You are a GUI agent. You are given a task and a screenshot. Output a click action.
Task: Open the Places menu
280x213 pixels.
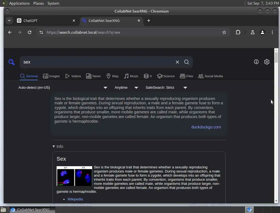point(38,3)
